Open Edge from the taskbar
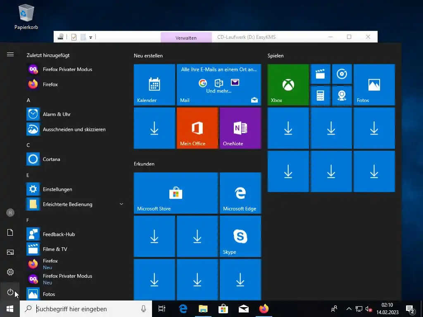This screenshot has height=317, width=423. coord(183,309)
